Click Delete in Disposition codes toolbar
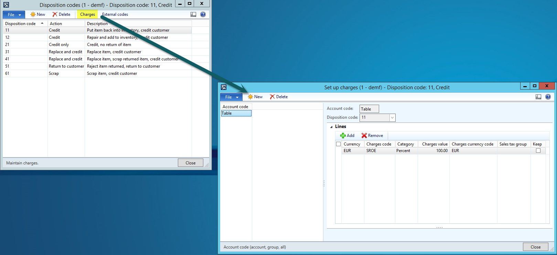The width and height of the screenshot is (557, 255). click(x=61, y=14)
